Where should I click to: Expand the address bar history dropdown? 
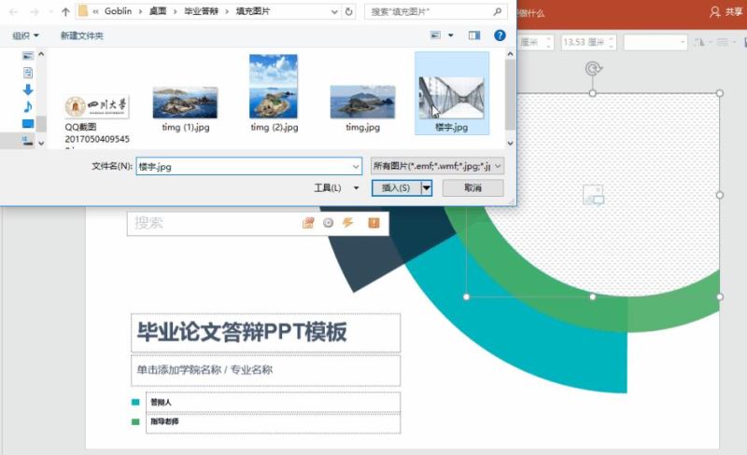tap(334, 12)
